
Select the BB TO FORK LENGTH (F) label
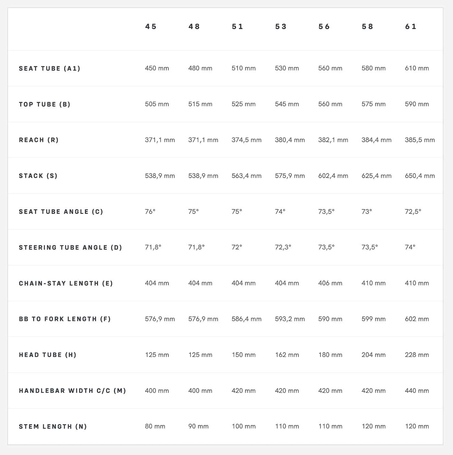tap(65, 319)
